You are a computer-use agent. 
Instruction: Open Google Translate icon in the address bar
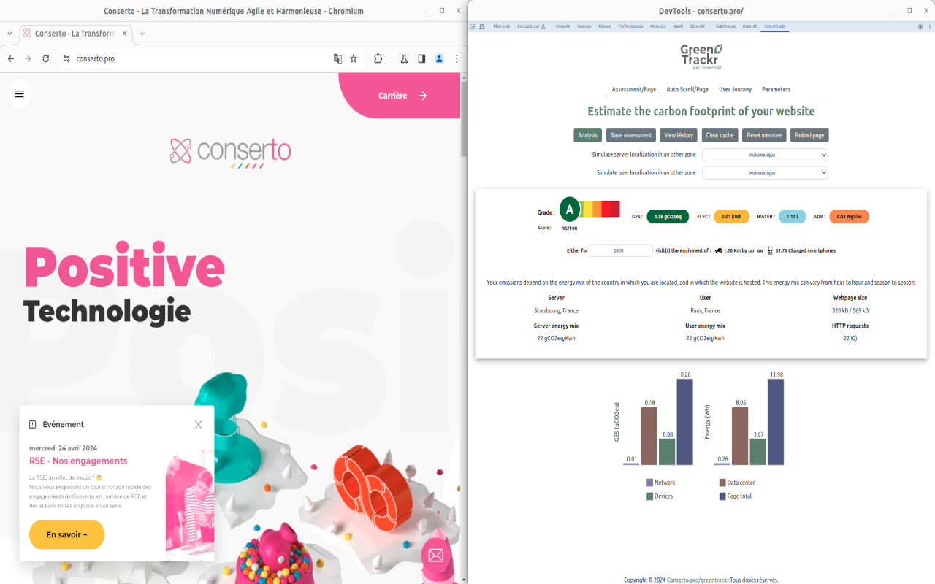coord(337,59)
